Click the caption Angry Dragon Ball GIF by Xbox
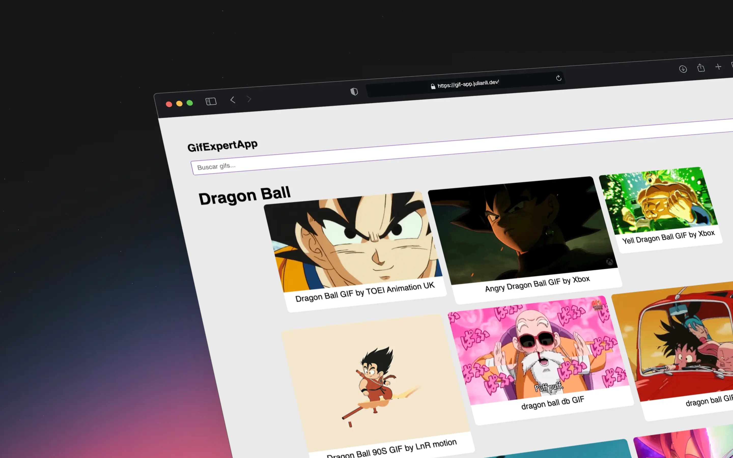This screenshot has height=458, width=733. 537,283
